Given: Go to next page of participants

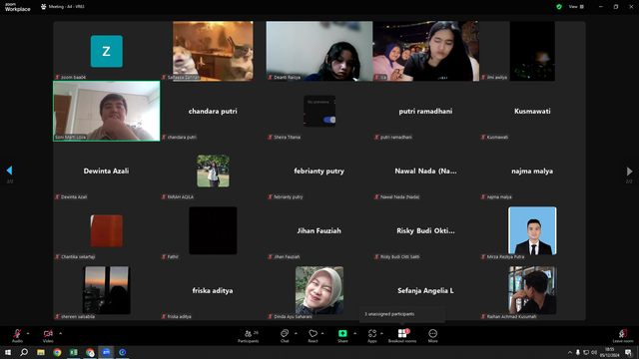Looking at the screenshot, I should pyautogui.click(x=629, y=171).
